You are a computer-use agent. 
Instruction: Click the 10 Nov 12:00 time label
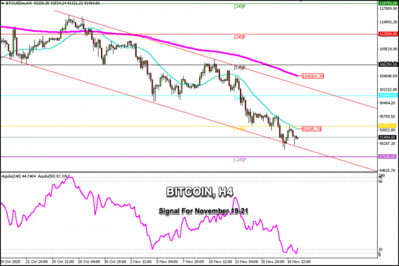220,262
